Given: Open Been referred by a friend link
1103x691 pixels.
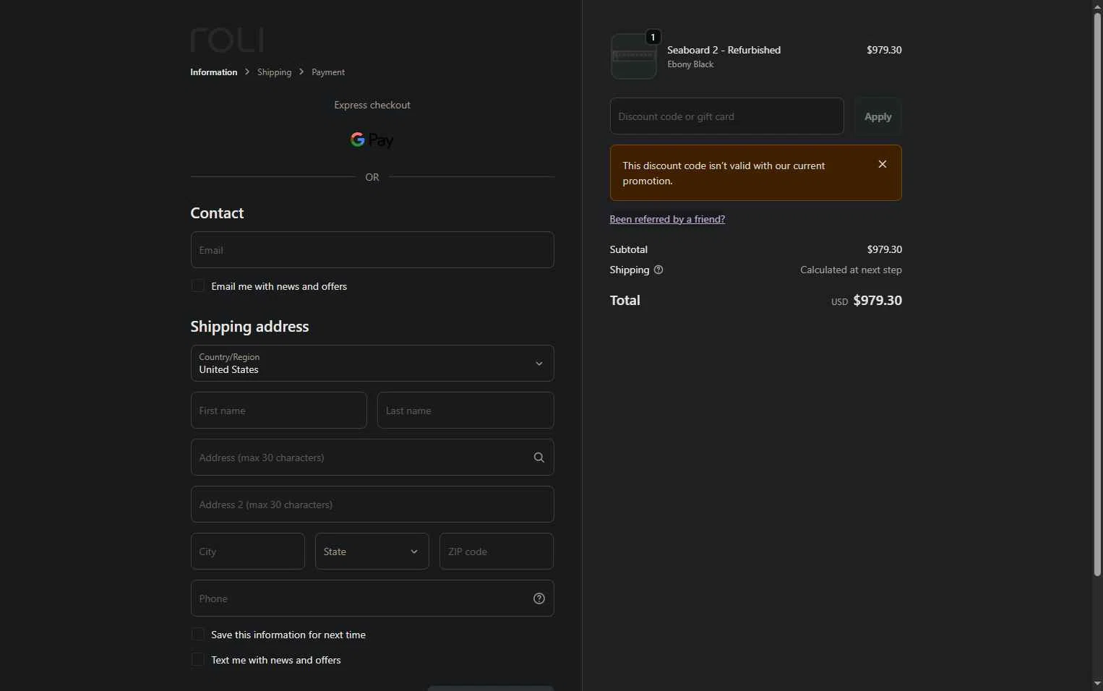Looking at the screenshot, I should [x=667, y=219].
